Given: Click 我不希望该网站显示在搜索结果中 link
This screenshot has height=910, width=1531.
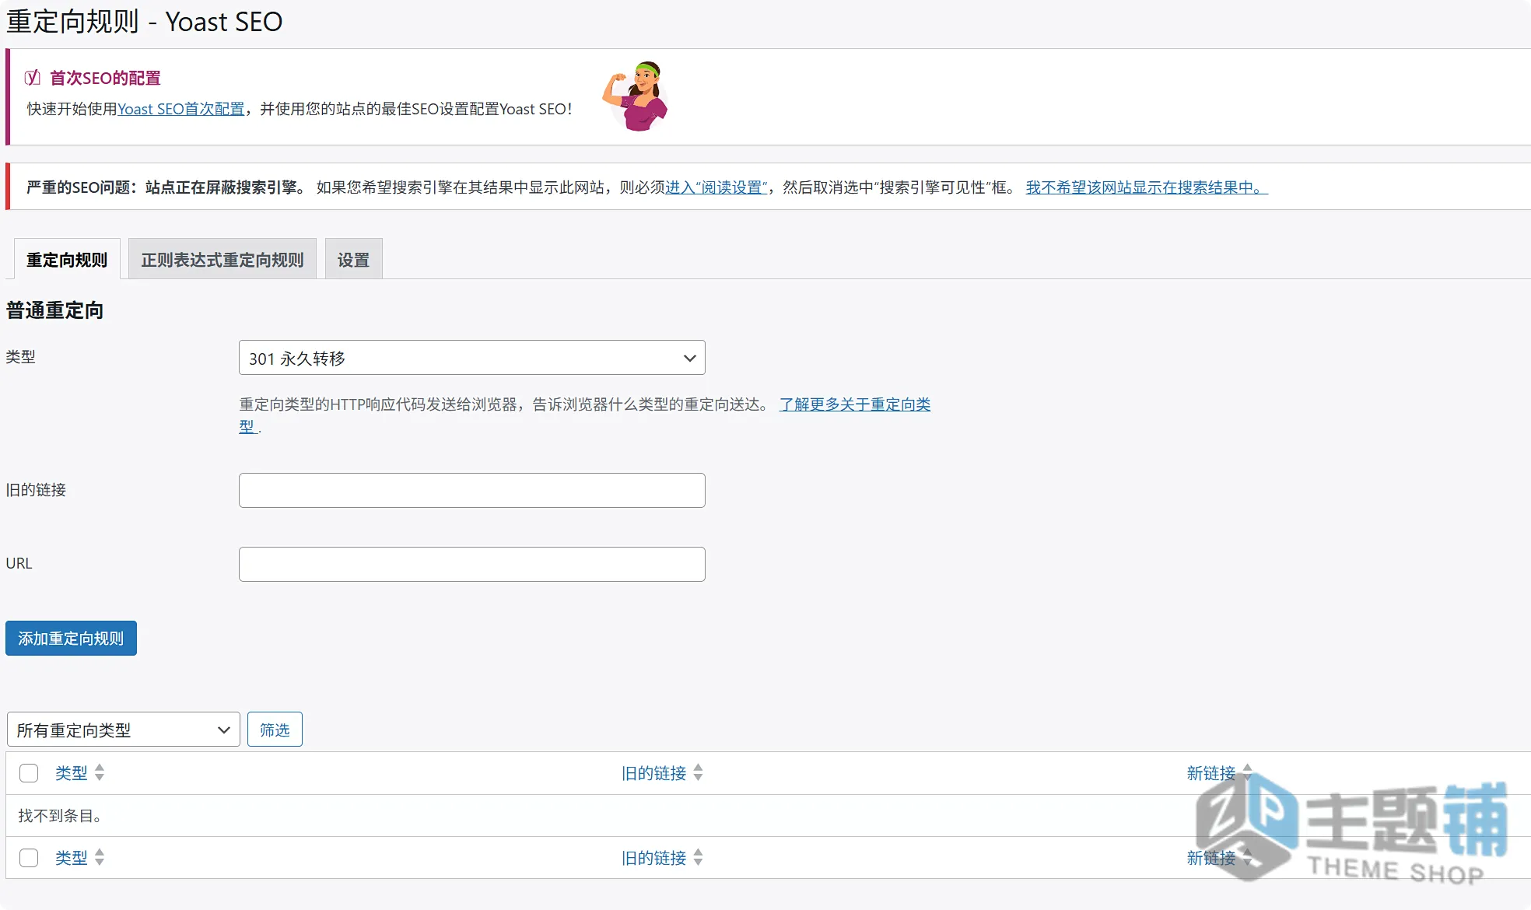Looking at the screenshot, I should point(1147,187).
